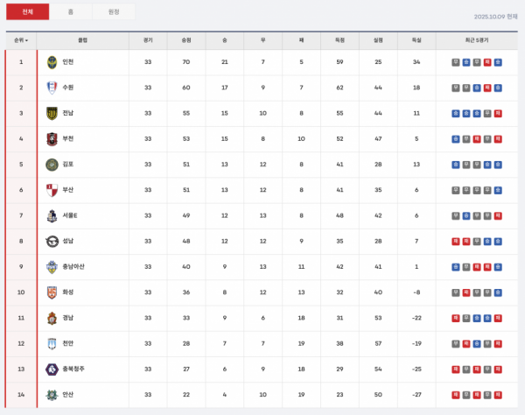525x415 pixels.
Task: Open the Chungnam Asan (충남아산) team link
Action: 73,267
